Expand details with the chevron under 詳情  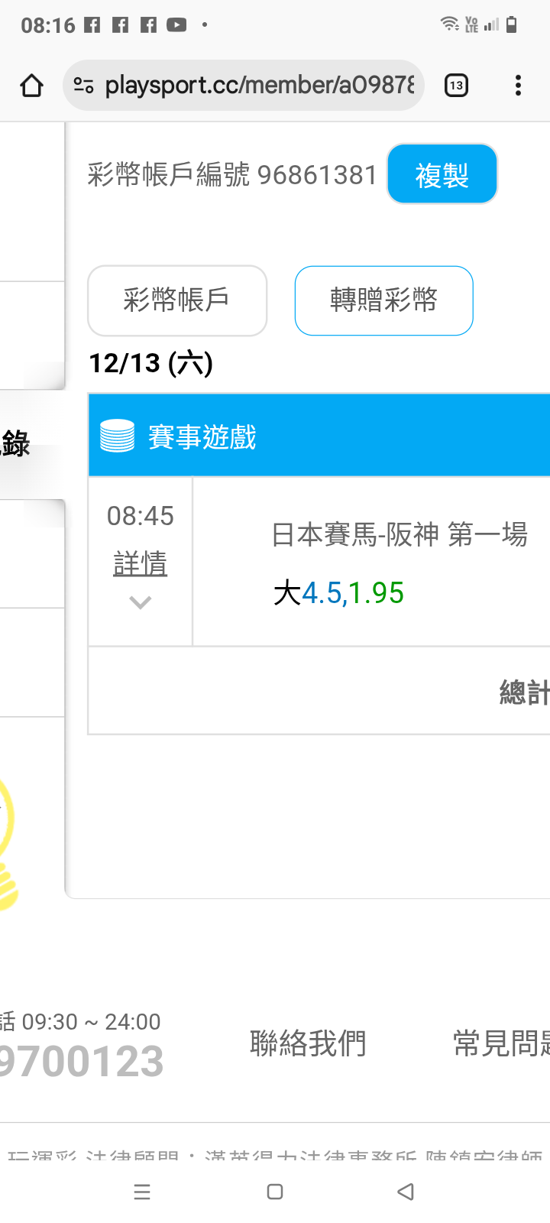(140, 602)
